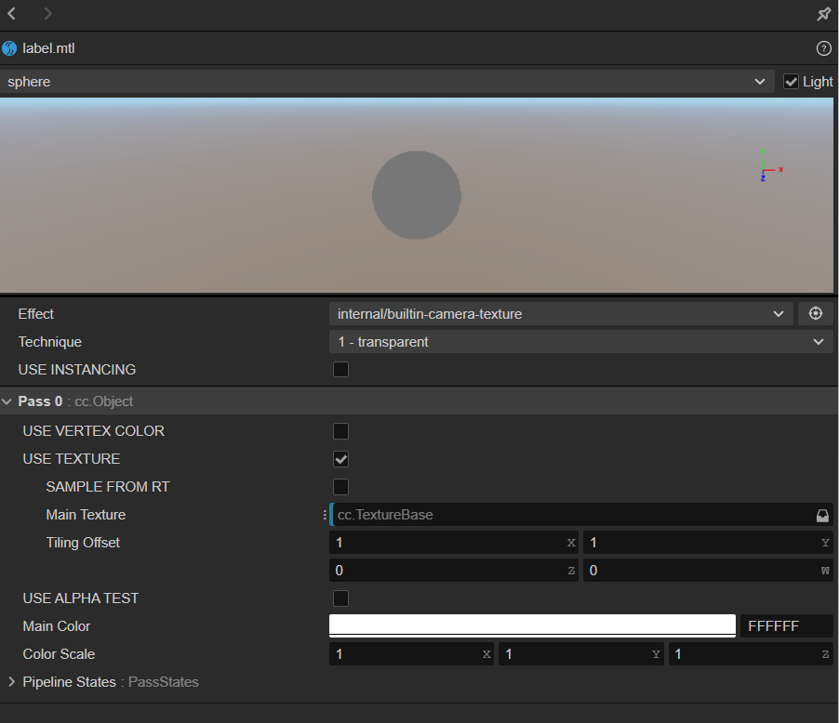The height and width of the screenshot is (723, 839).
Task: Click the label.mtl material file icon
Action: 10,48
